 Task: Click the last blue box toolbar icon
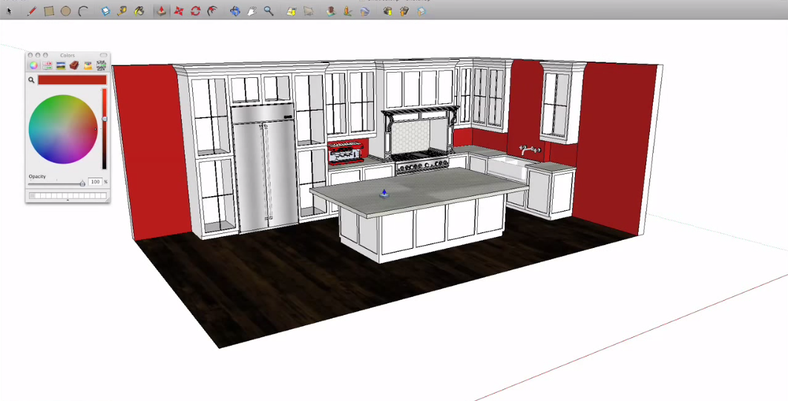421,10
